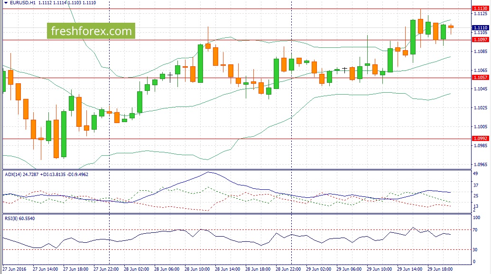Viewport: 491px width, 274px height.
Task: Click the current price 1.1110 blue tag
Action: pyautogui.click(x=480, y=28)
